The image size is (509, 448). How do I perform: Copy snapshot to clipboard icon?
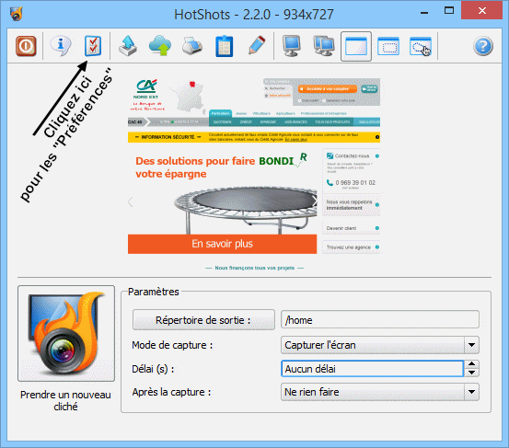click(x=225, y=46)
